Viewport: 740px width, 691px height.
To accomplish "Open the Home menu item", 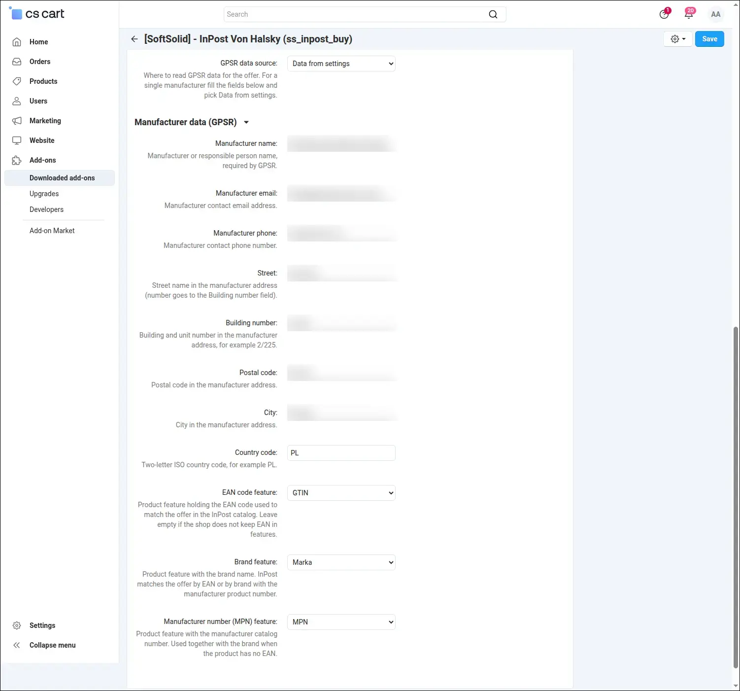I will pyautogui.click(x=39, y=42).
